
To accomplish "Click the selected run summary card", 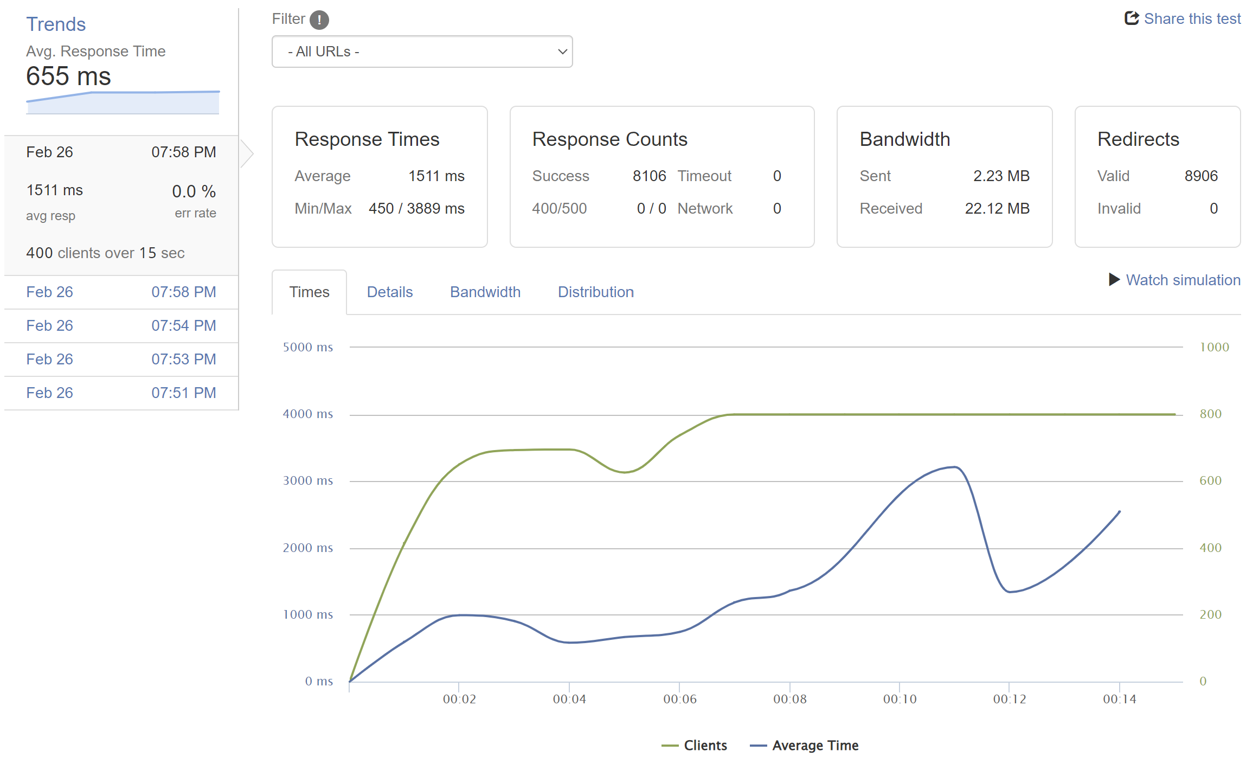I will coord(121,206).
